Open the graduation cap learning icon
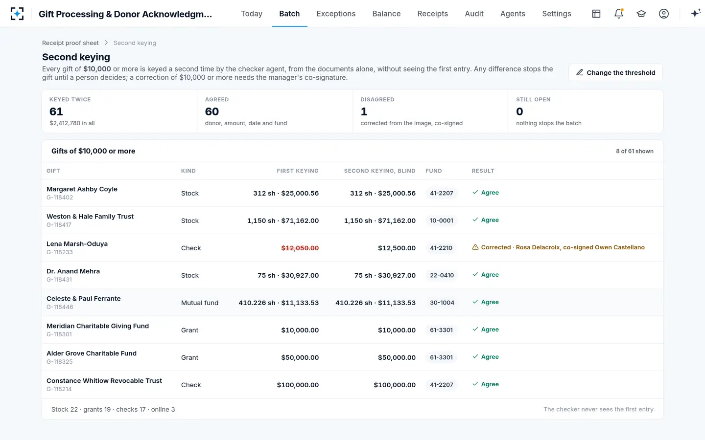Screen dimensions: 705x440 tap(641, 14)
